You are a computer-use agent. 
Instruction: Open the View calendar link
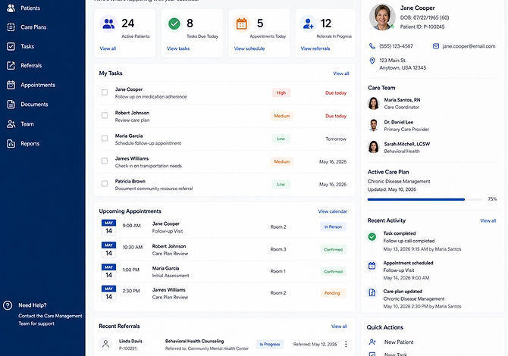click(x=333, y=211)
